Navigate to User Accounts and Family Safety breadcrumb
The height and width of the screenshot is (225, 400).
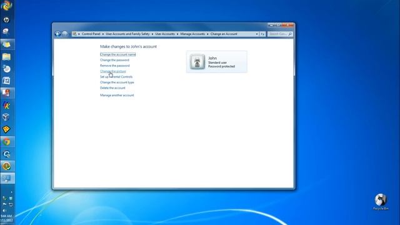tap(127, 34)
